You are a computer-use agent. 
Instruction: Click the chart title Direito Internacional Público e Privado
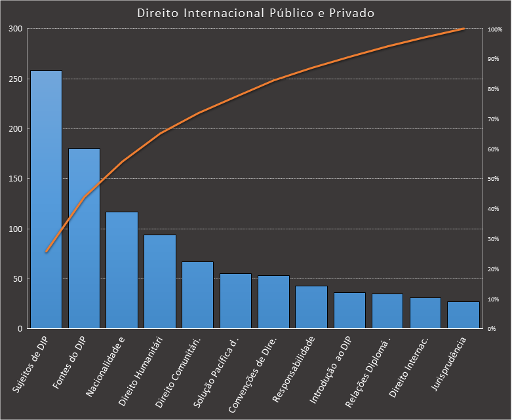click(256, 13)
